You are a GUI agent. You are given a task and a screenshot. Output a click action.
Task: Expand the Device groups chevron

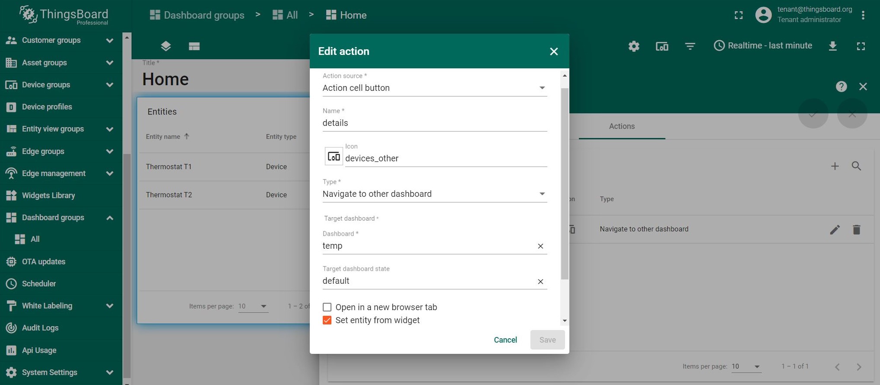[110, 85]
